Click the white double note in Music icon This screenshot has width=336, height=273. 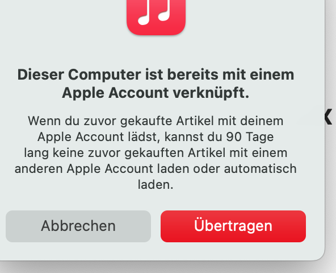[154, 12]
